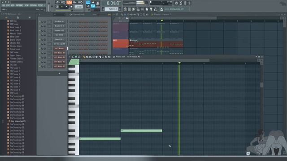Click the record button in transport
Viewport: 287px width, 161px height.
pos(71,7)
